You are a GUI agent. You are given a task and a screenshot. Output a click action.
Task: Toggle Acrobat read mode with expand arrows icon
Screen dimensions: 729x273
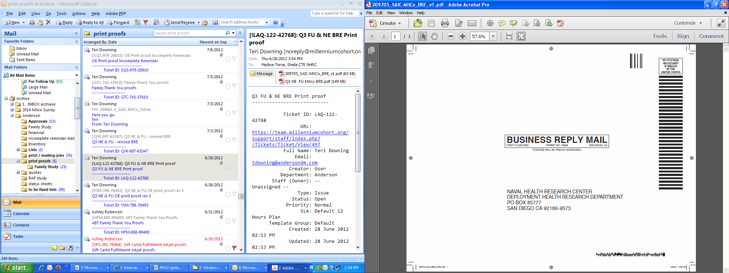coord(721,23)
